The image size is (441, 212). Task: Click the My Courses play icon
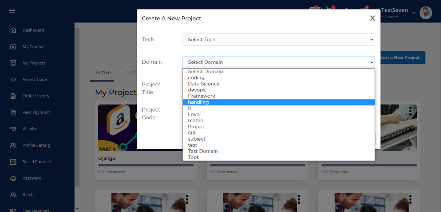[x=13, y=47]
